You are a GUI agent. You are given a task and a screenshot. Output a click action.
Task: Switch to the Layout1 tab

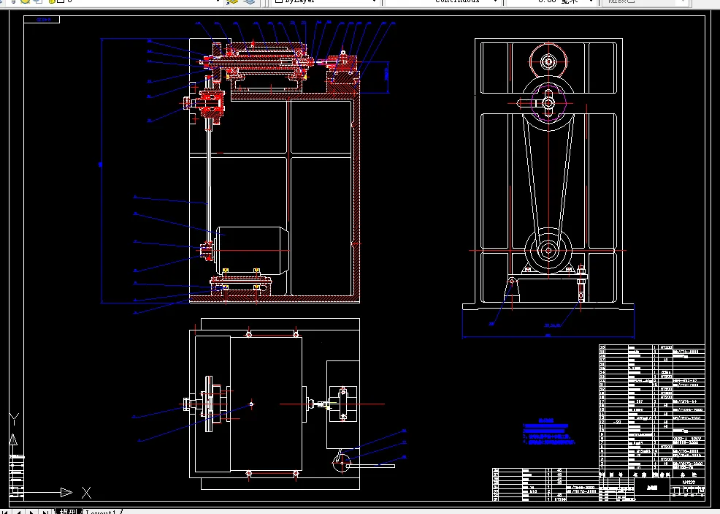[x=102, y=511]
